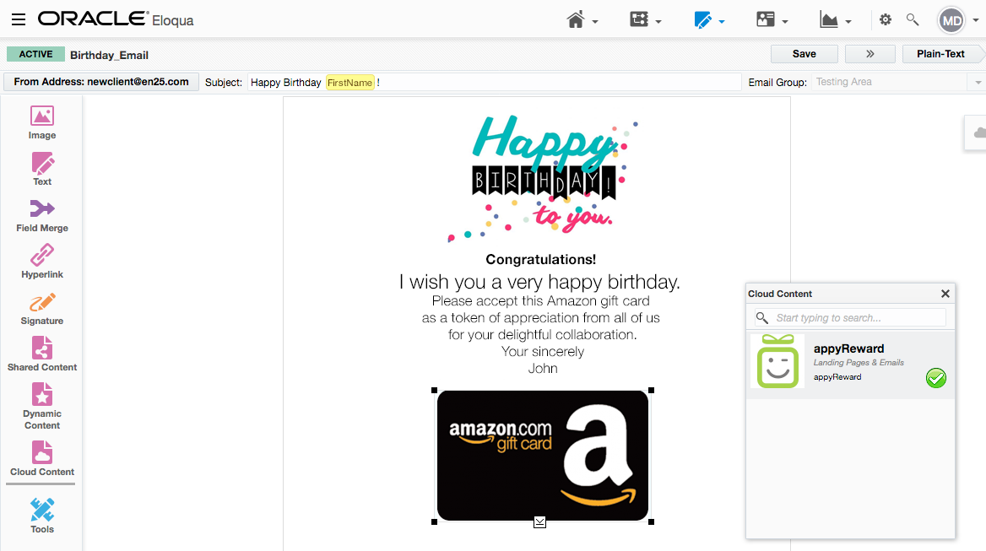986x551 pixels.
Task: Select the Text tool
Action: click(42, 169)
